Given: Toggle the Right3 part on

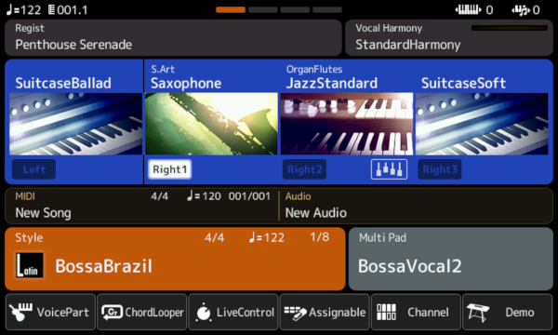Looking at the screenshot, I should point(440,169).
